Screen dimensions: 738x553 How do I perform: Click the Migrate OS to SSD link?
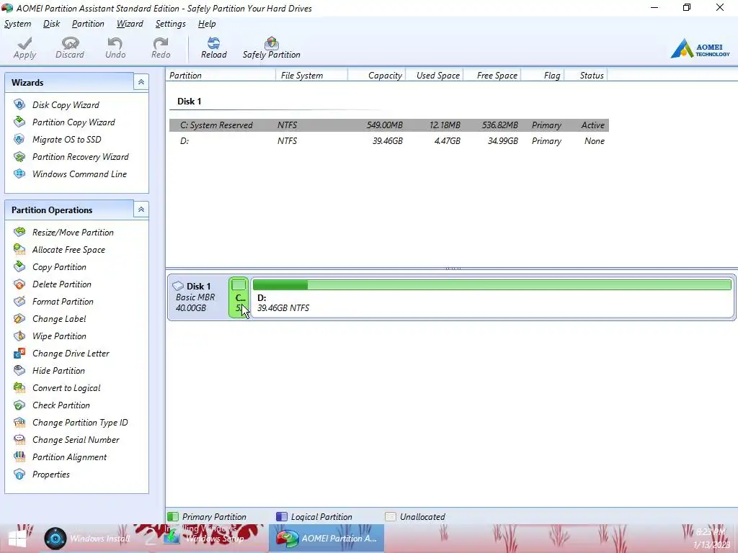pos(67,139)
